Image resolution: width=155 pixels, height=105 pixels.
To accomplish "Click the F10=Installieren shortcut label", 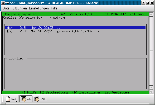I will tap(86, 92).
